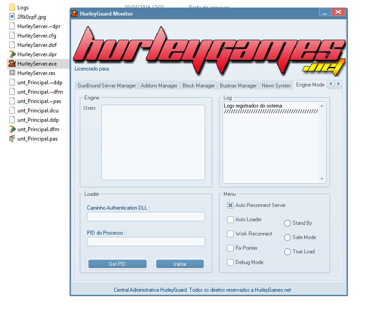
Task: Select the 2Rk0xpF.jpg file name
Action: (x=32, y=17)
